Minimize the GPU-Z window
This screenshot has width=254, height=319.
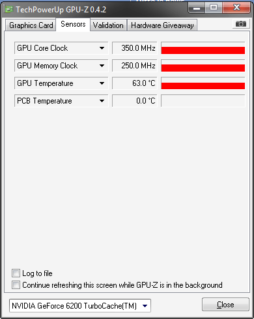pos(197,8)
